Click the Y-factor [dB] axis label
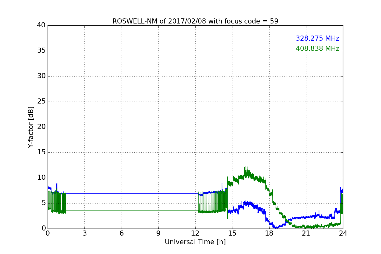 pyautogui.click(x=31, y=127)
